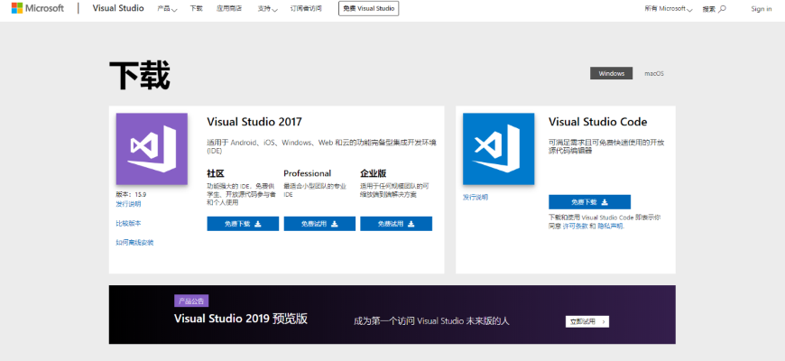Image resolution: width=785 pixels, height=361 pixels.
Task: Click 立即试用 in the Visual Studio 2019 banner
Action: [x=587, y=321]
